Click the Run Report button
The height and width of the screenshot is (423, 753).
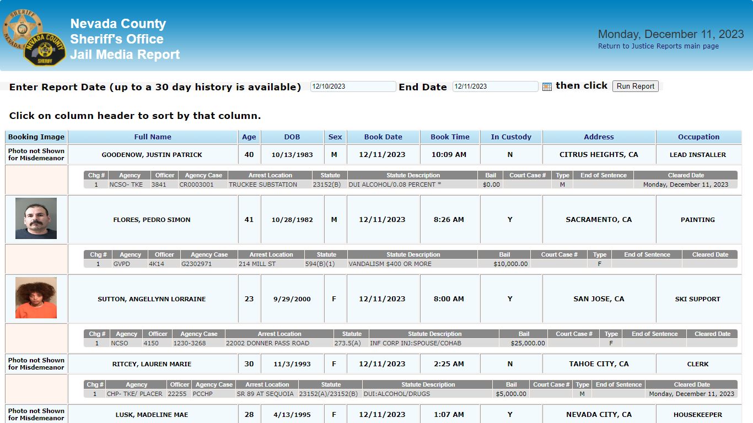coord(635,86)
